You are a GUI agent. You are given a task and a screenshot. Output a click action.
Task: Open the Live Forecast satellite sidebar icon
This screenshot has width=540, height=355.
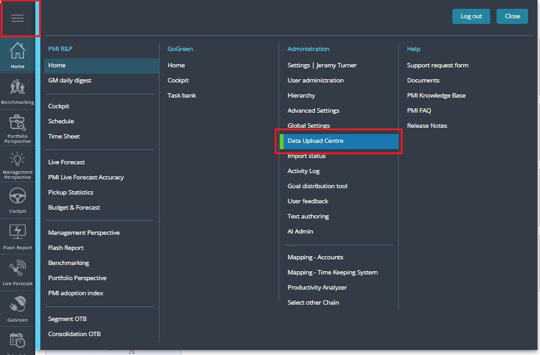pos(18,273)
